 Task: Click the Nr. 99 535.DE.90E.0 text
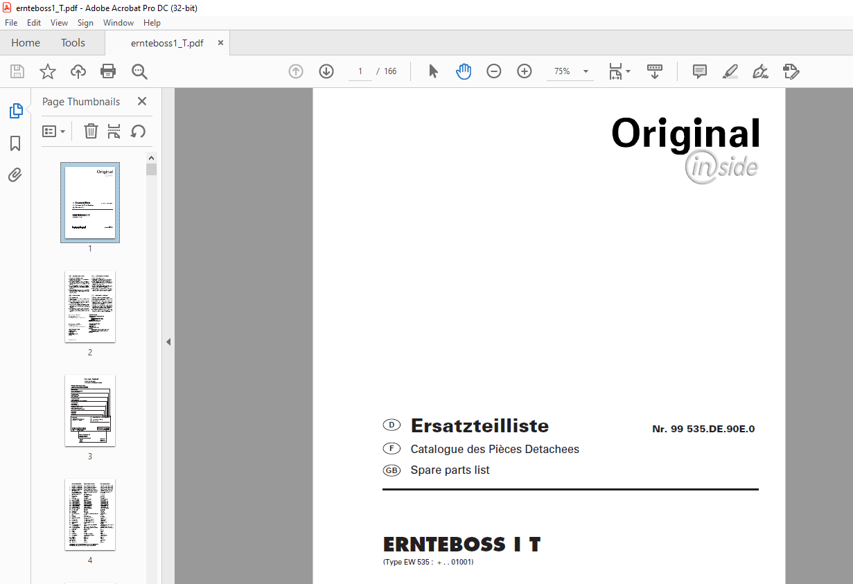pyautogui.click(x=703, y=429)
